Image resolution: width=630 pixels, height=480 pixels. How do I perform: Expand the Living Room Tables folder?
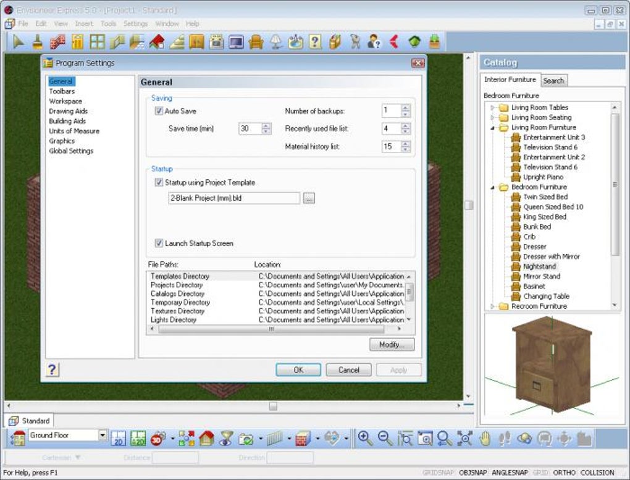tap(493, 107)
